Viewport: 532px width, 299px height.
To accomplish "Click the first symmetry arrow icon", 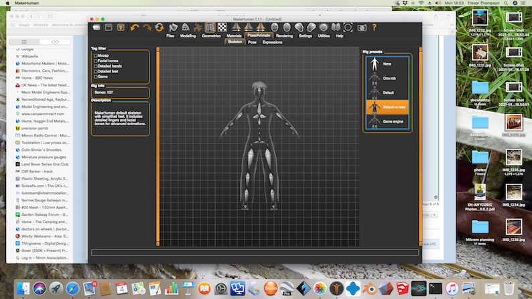I will coord(236,27).
